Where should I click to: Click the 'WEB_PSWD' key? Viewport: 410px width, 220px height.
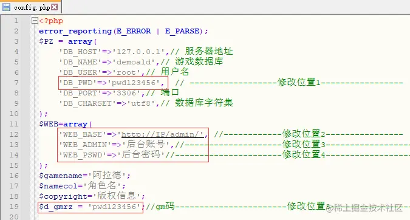coord(83,155)
